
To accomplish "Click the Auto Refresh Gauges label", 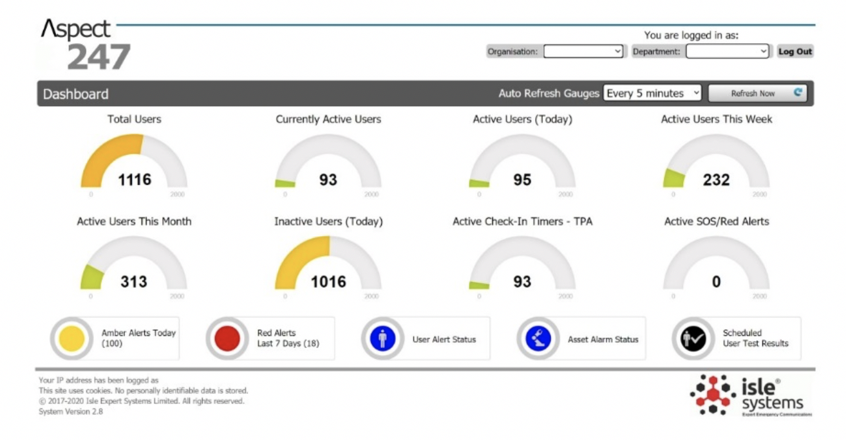I will click(x=549, y=94).
